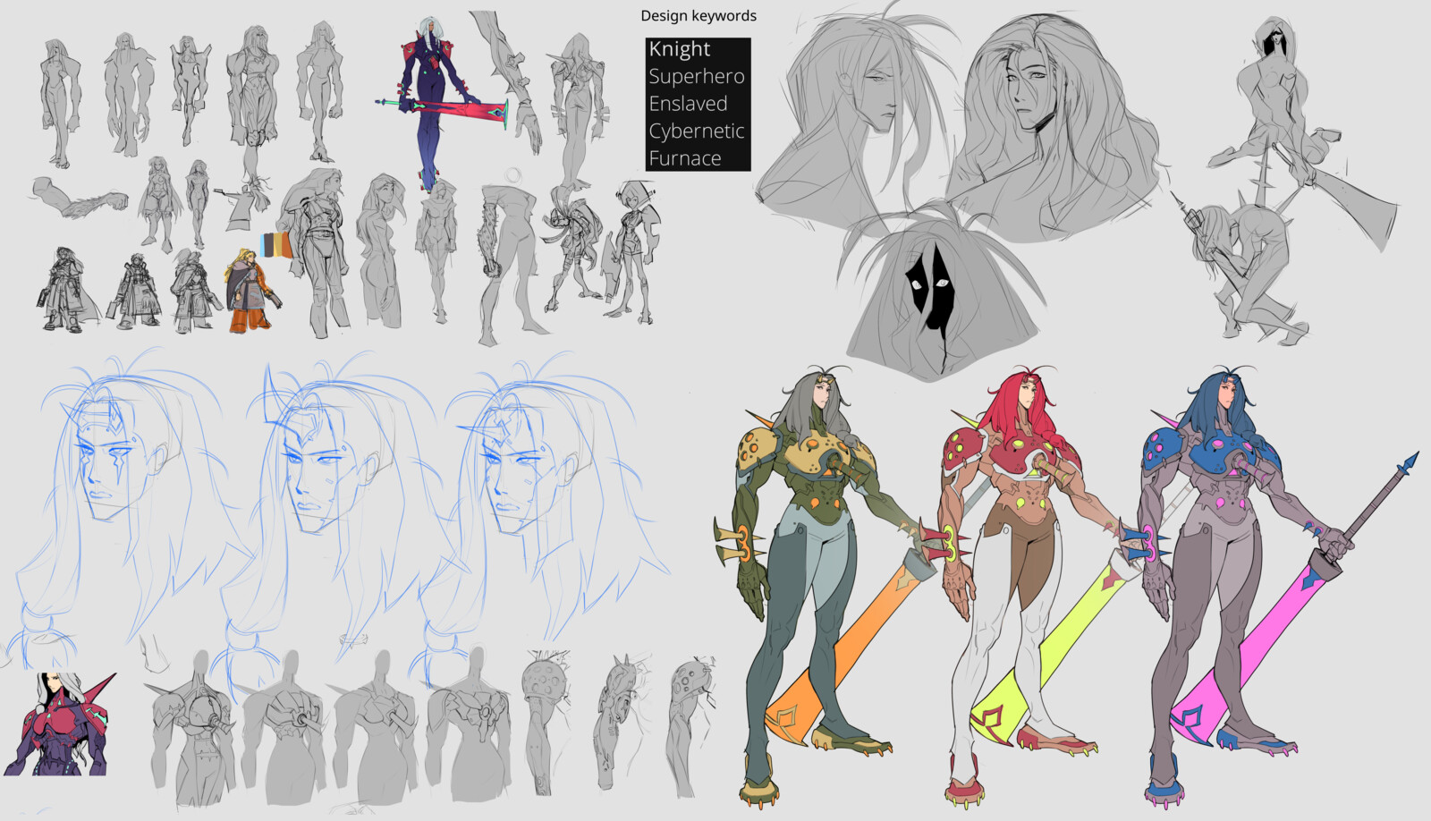Click the small color palette stripes swatch
The image size is (1431, 821).
coord(276,245)
